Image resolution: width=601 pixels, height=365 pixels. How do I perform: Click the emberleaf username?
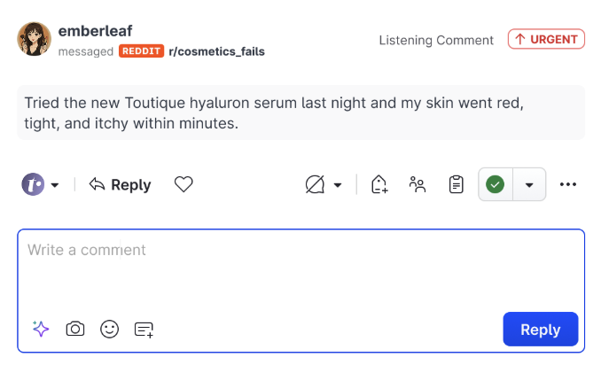[95, 31]
